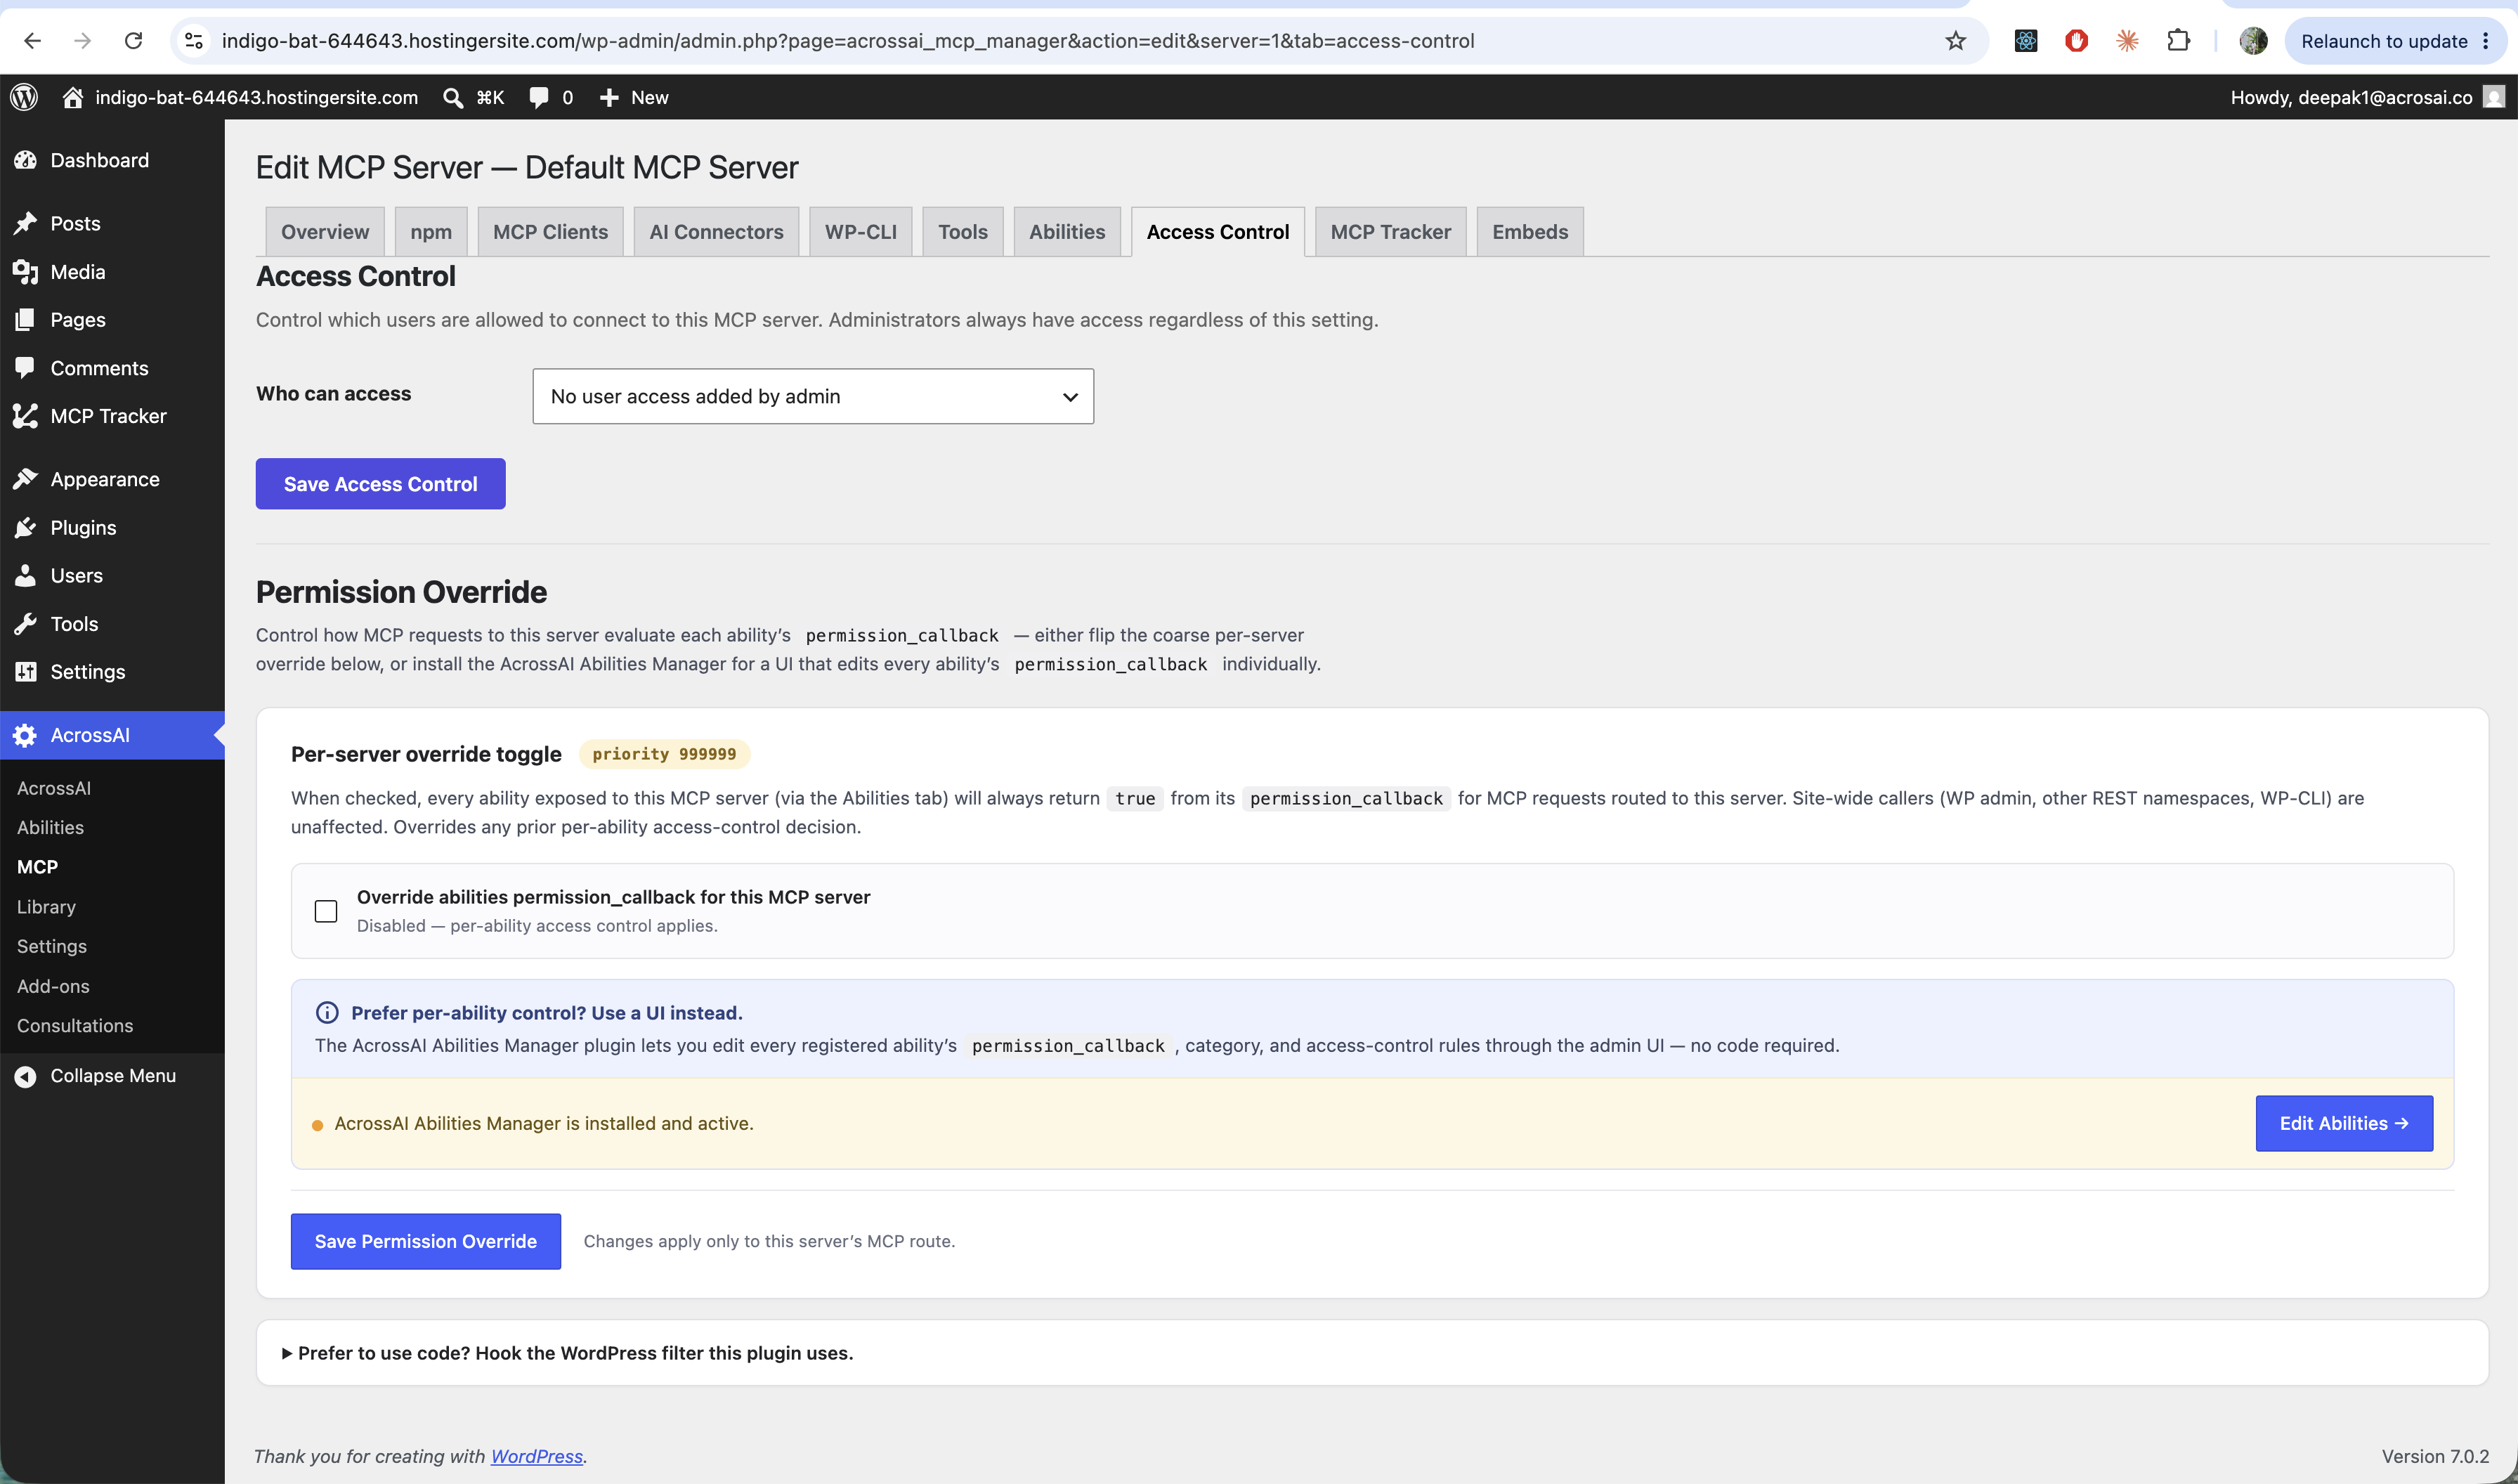Open the WordPress logo menu

coord(24,97)
